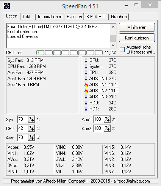Maximize the SpeedFan window
Screen dimensions: 161x186
[x=136, y=5]
